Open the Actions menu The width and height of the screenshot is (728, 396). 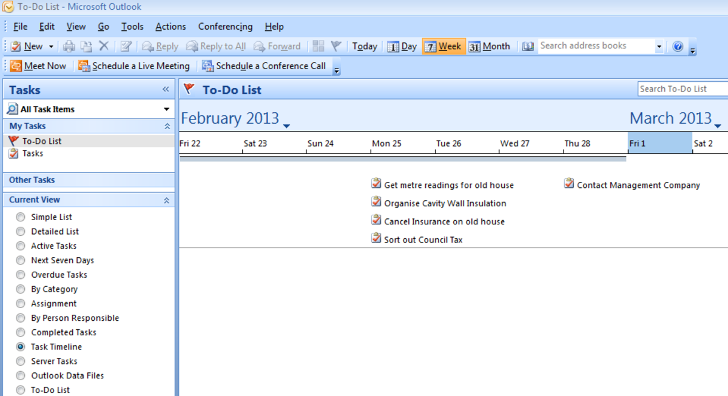(170, 26)
